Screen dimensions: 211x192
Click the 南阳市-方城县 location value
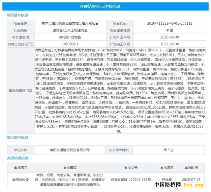(x=70, y=37)
